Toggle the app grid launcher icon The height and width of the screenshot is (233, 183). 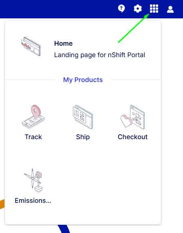click(x=154, y=9)
